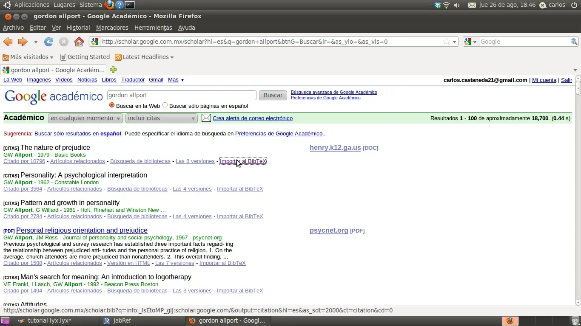Click the 'gordon allport' search input field
This screenshot has width=581, height=326.
pyautogui.click(x=182, y=95)
